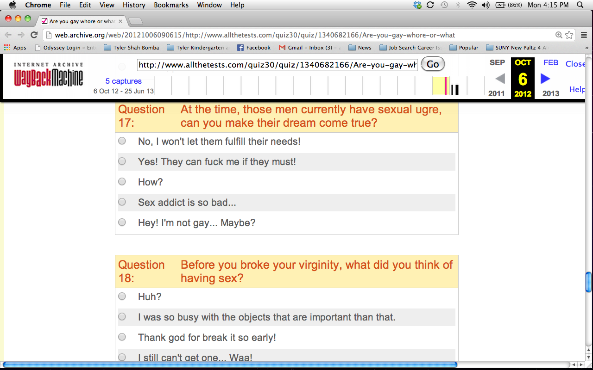
Task: Open the Apps grid shortcut
Action: point(15,48)
